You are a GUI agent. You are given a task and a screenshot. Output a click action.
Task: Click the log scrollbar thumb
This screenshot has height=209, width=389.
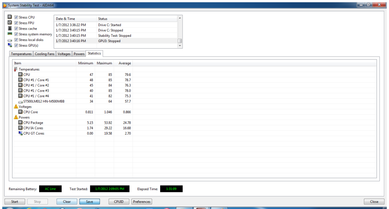(180, 41)
